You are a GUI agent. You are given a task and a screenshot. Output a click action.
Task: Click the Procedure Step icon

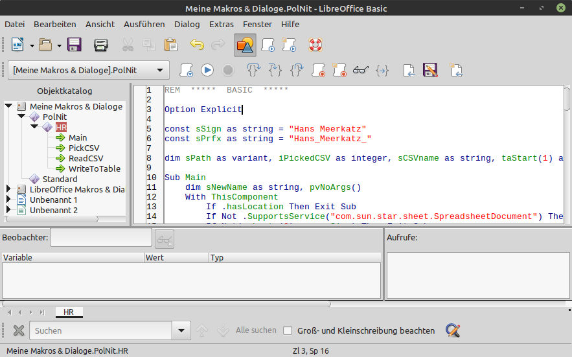(x=253, y=70)
